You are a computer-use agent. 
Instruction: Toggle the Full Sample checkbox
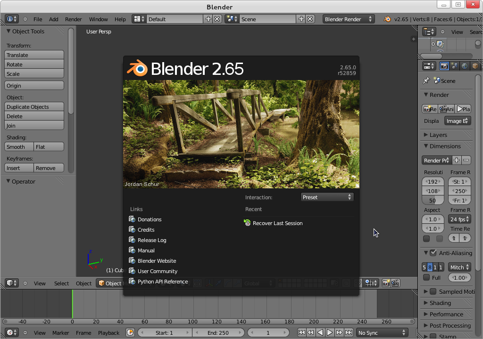(426, 278)
